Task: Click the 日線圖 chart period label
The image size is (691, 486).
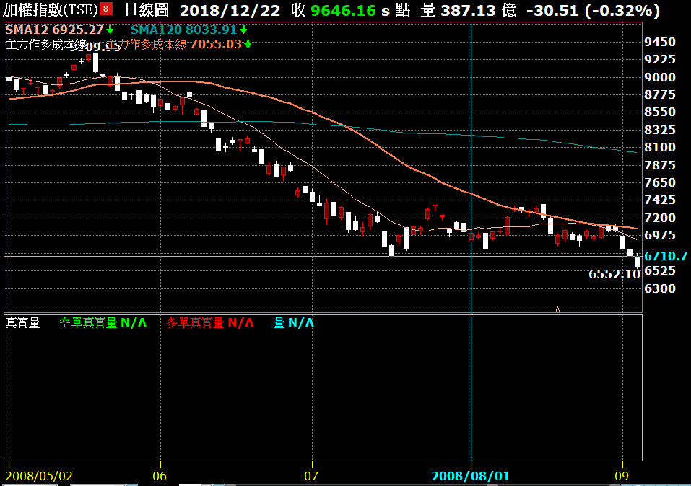Action: click(x=147, y=9)
